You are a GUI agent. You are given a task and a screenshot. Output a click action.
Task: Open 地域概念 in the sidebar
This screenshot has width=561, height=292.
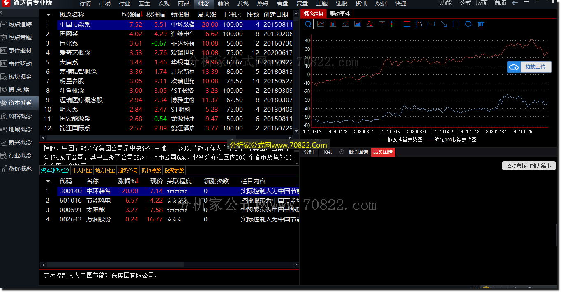(20, 129)
